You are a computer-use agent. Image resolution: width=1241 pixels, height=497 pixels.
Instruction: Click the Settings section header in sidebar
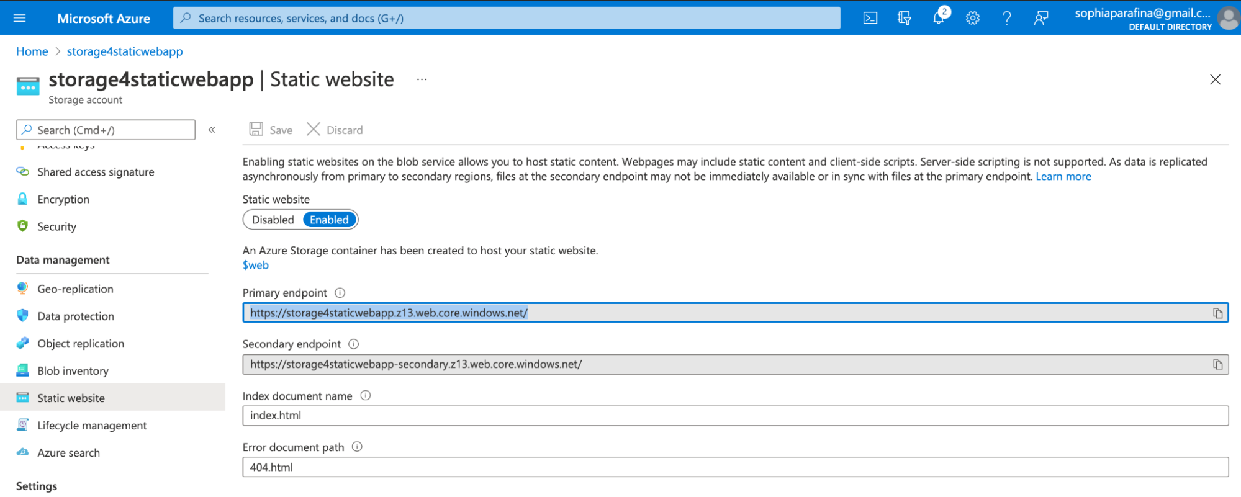click(x=37, y=486)
